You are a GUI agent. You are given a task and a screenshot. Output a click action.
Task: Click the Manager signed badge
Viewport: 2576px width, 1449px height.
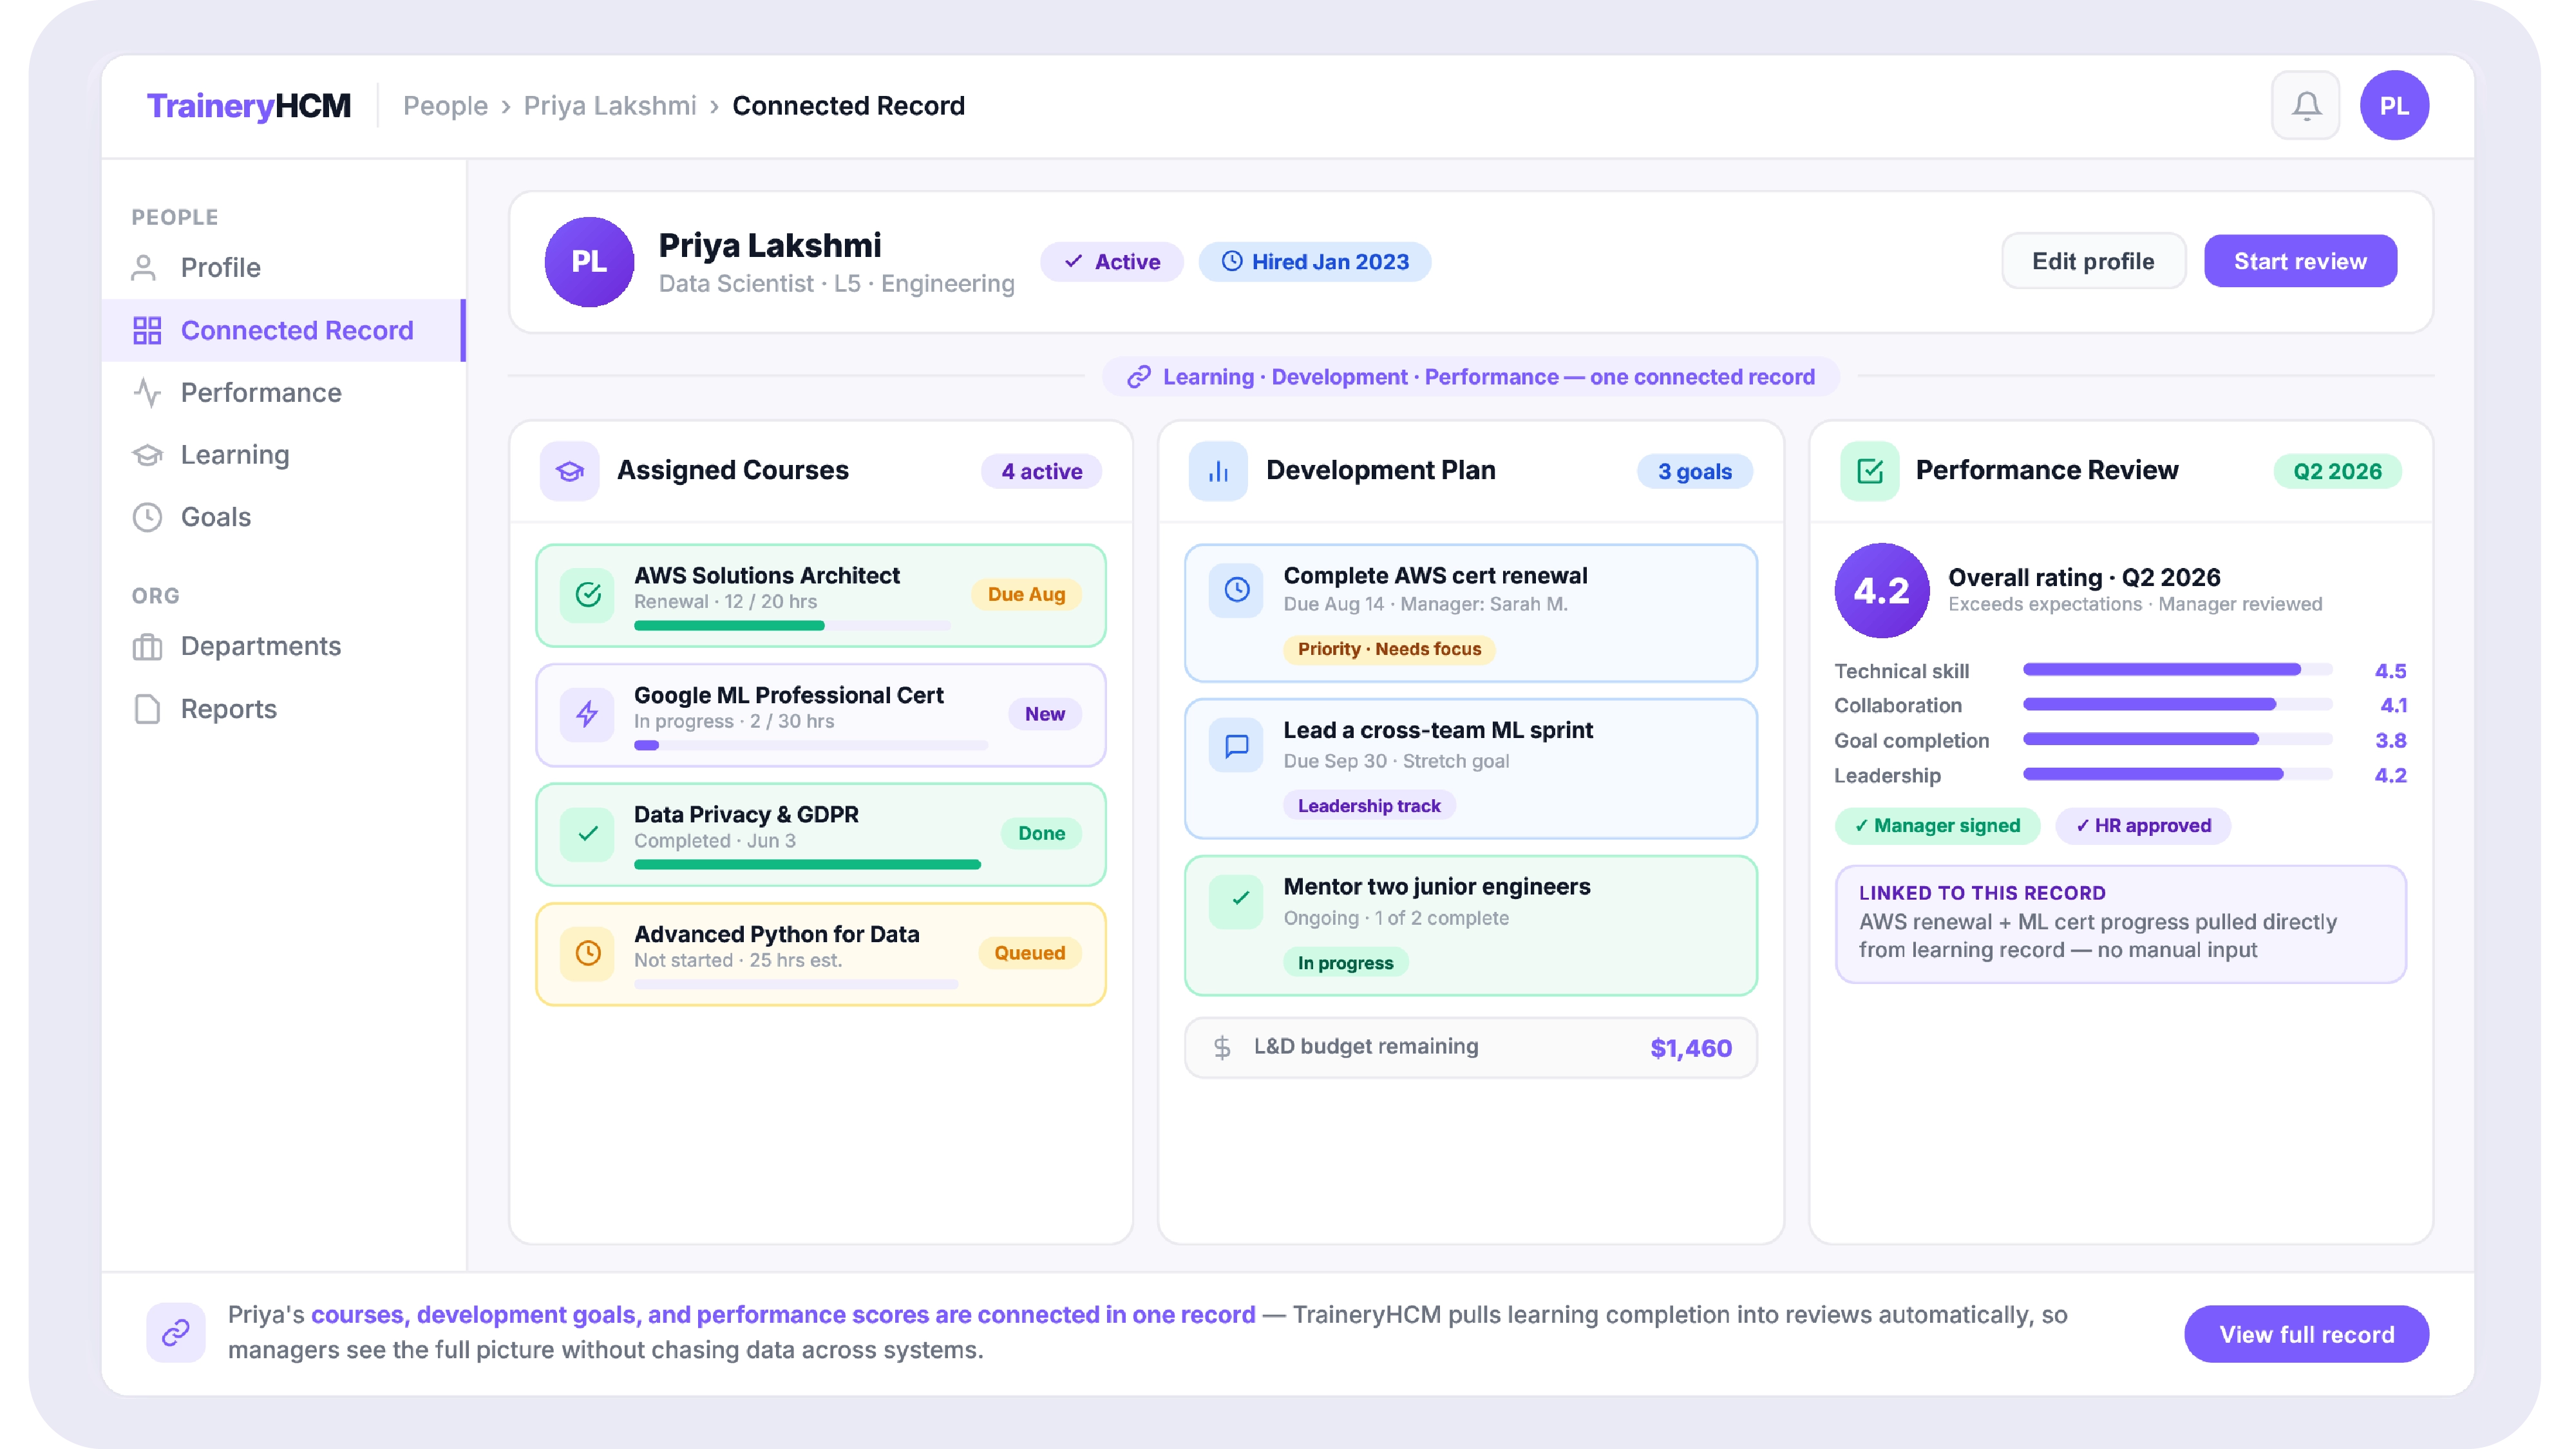[1937, 826]
